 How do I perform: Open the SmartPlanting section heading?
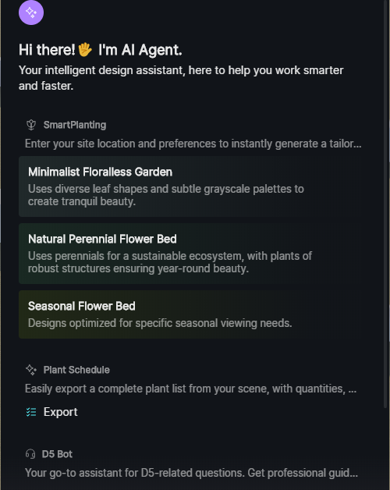tap(75, 125)
